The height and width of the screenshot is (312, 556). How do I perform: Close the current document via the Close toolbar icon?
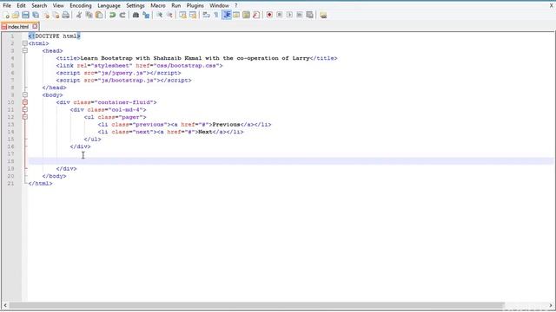click(46, 15)
